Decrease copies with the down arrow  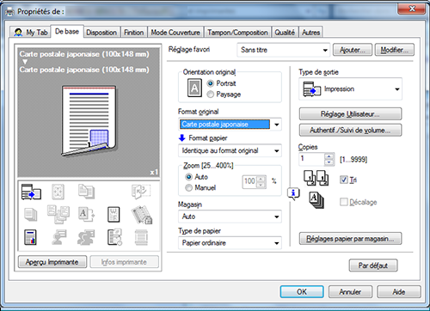pyautogui.click(x=329, y=162)
